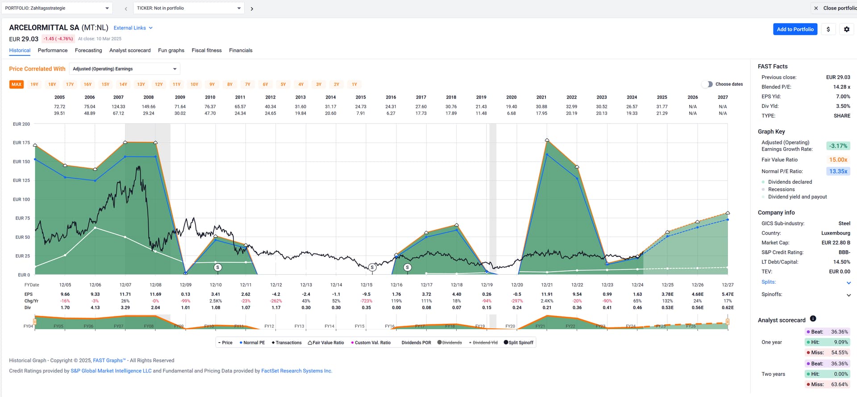Toggle Price in the chart legend
This screenshot has width=857, height=397.
[x=225, y=343]
